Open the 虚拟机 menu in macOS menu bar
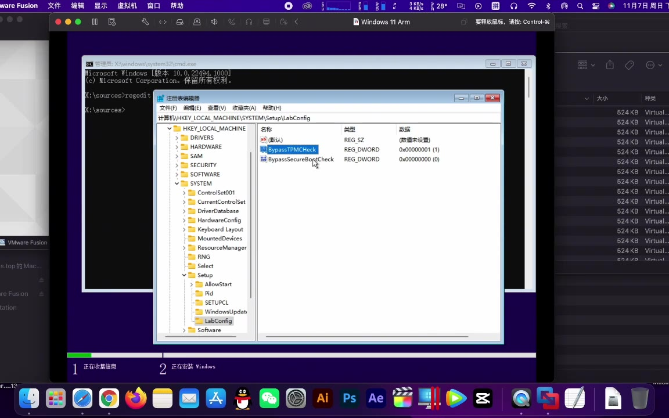 click(x=127, y=6)
